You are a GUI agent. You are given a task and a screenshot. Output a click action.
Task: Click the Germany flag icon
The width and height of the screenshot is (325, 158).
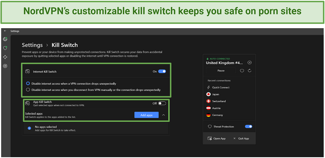pos(208,115)
